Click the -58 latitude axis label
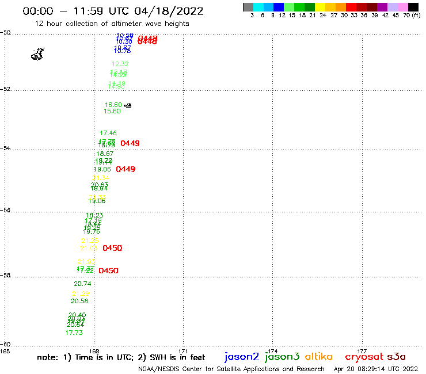 (5, 276)
